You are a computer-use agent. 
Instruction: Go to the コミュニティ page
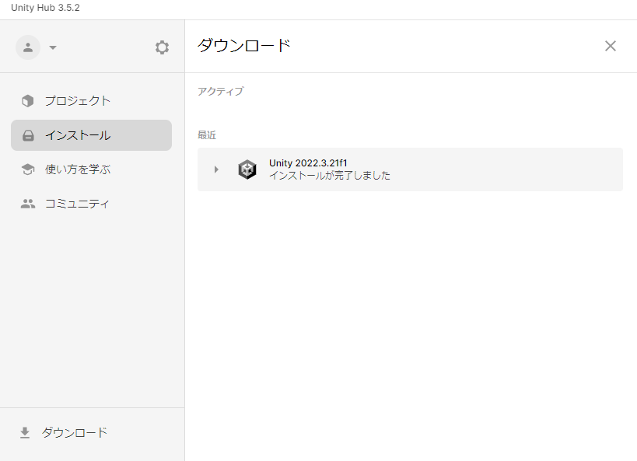click(78, 204)
